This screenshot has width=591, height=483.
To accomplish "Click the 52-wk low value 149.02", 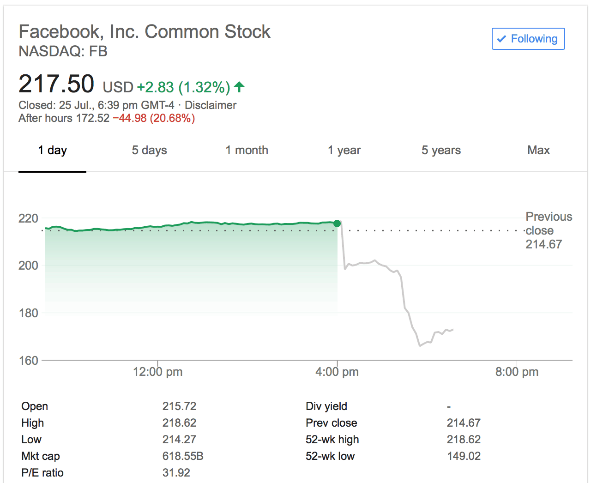I will click(464, 456).
